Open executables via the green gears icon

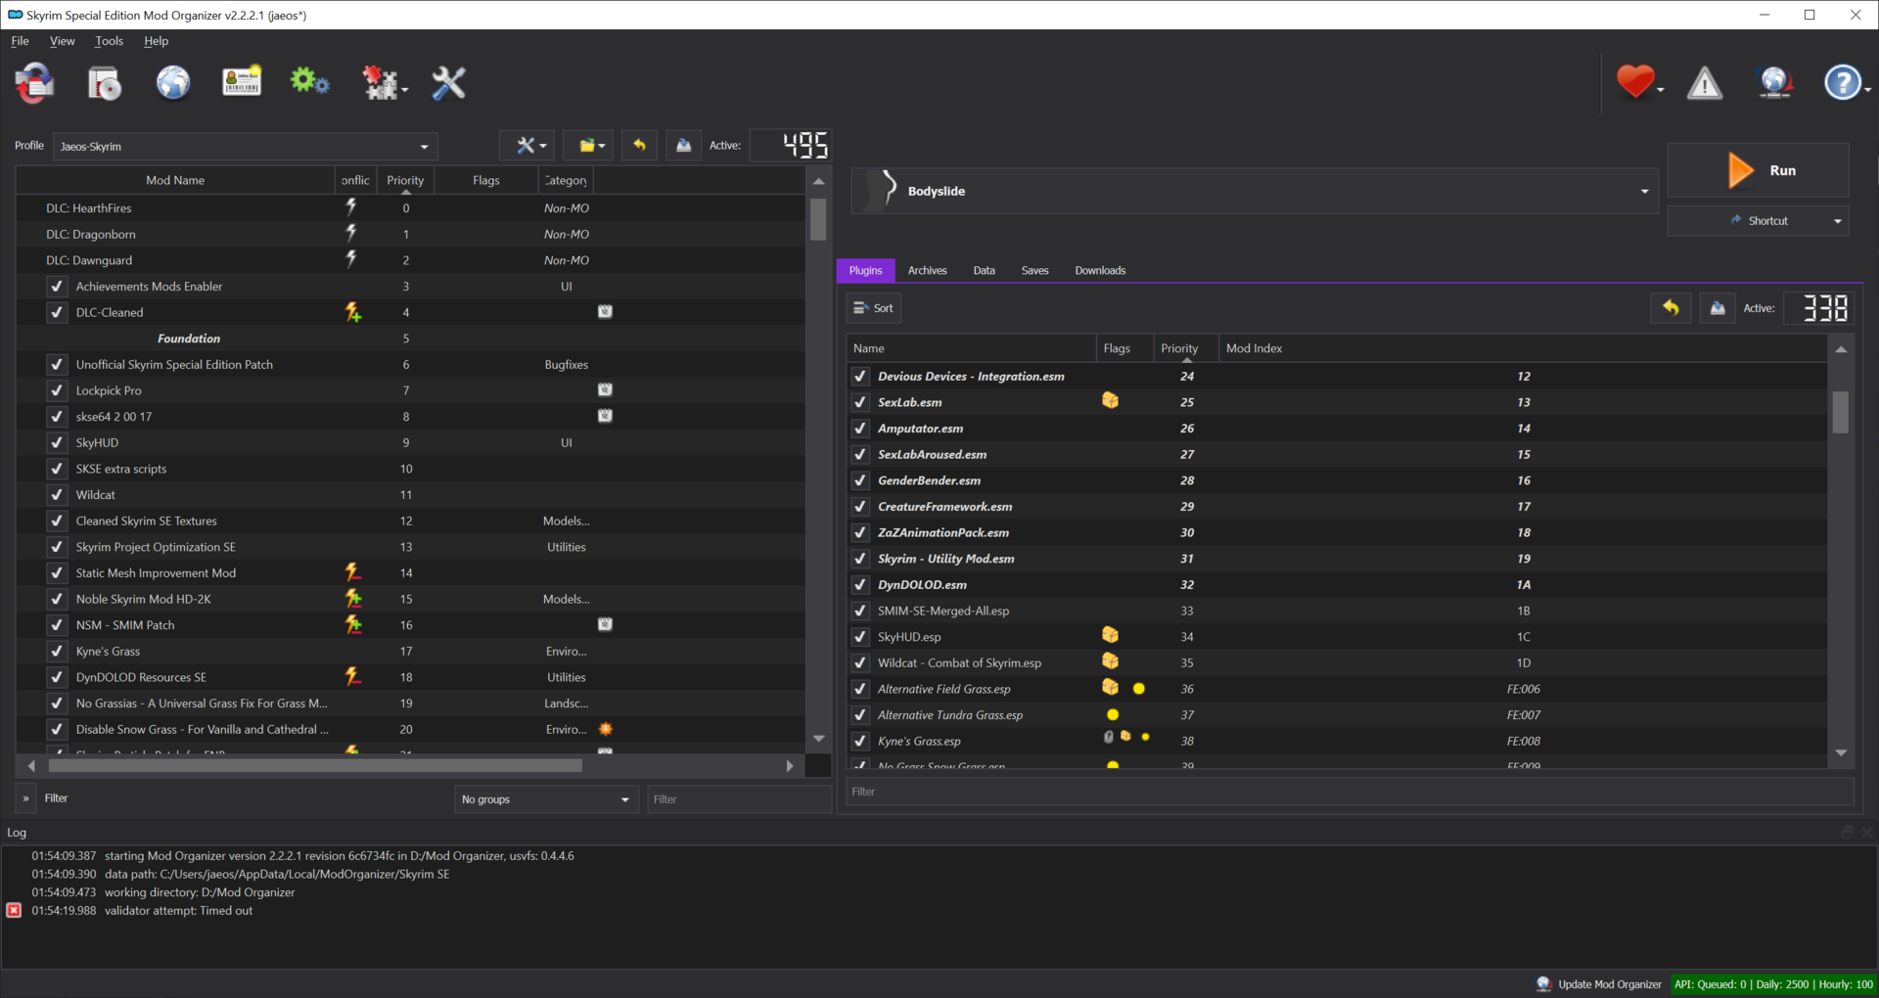pyautogui.click(x=310, y=82)
